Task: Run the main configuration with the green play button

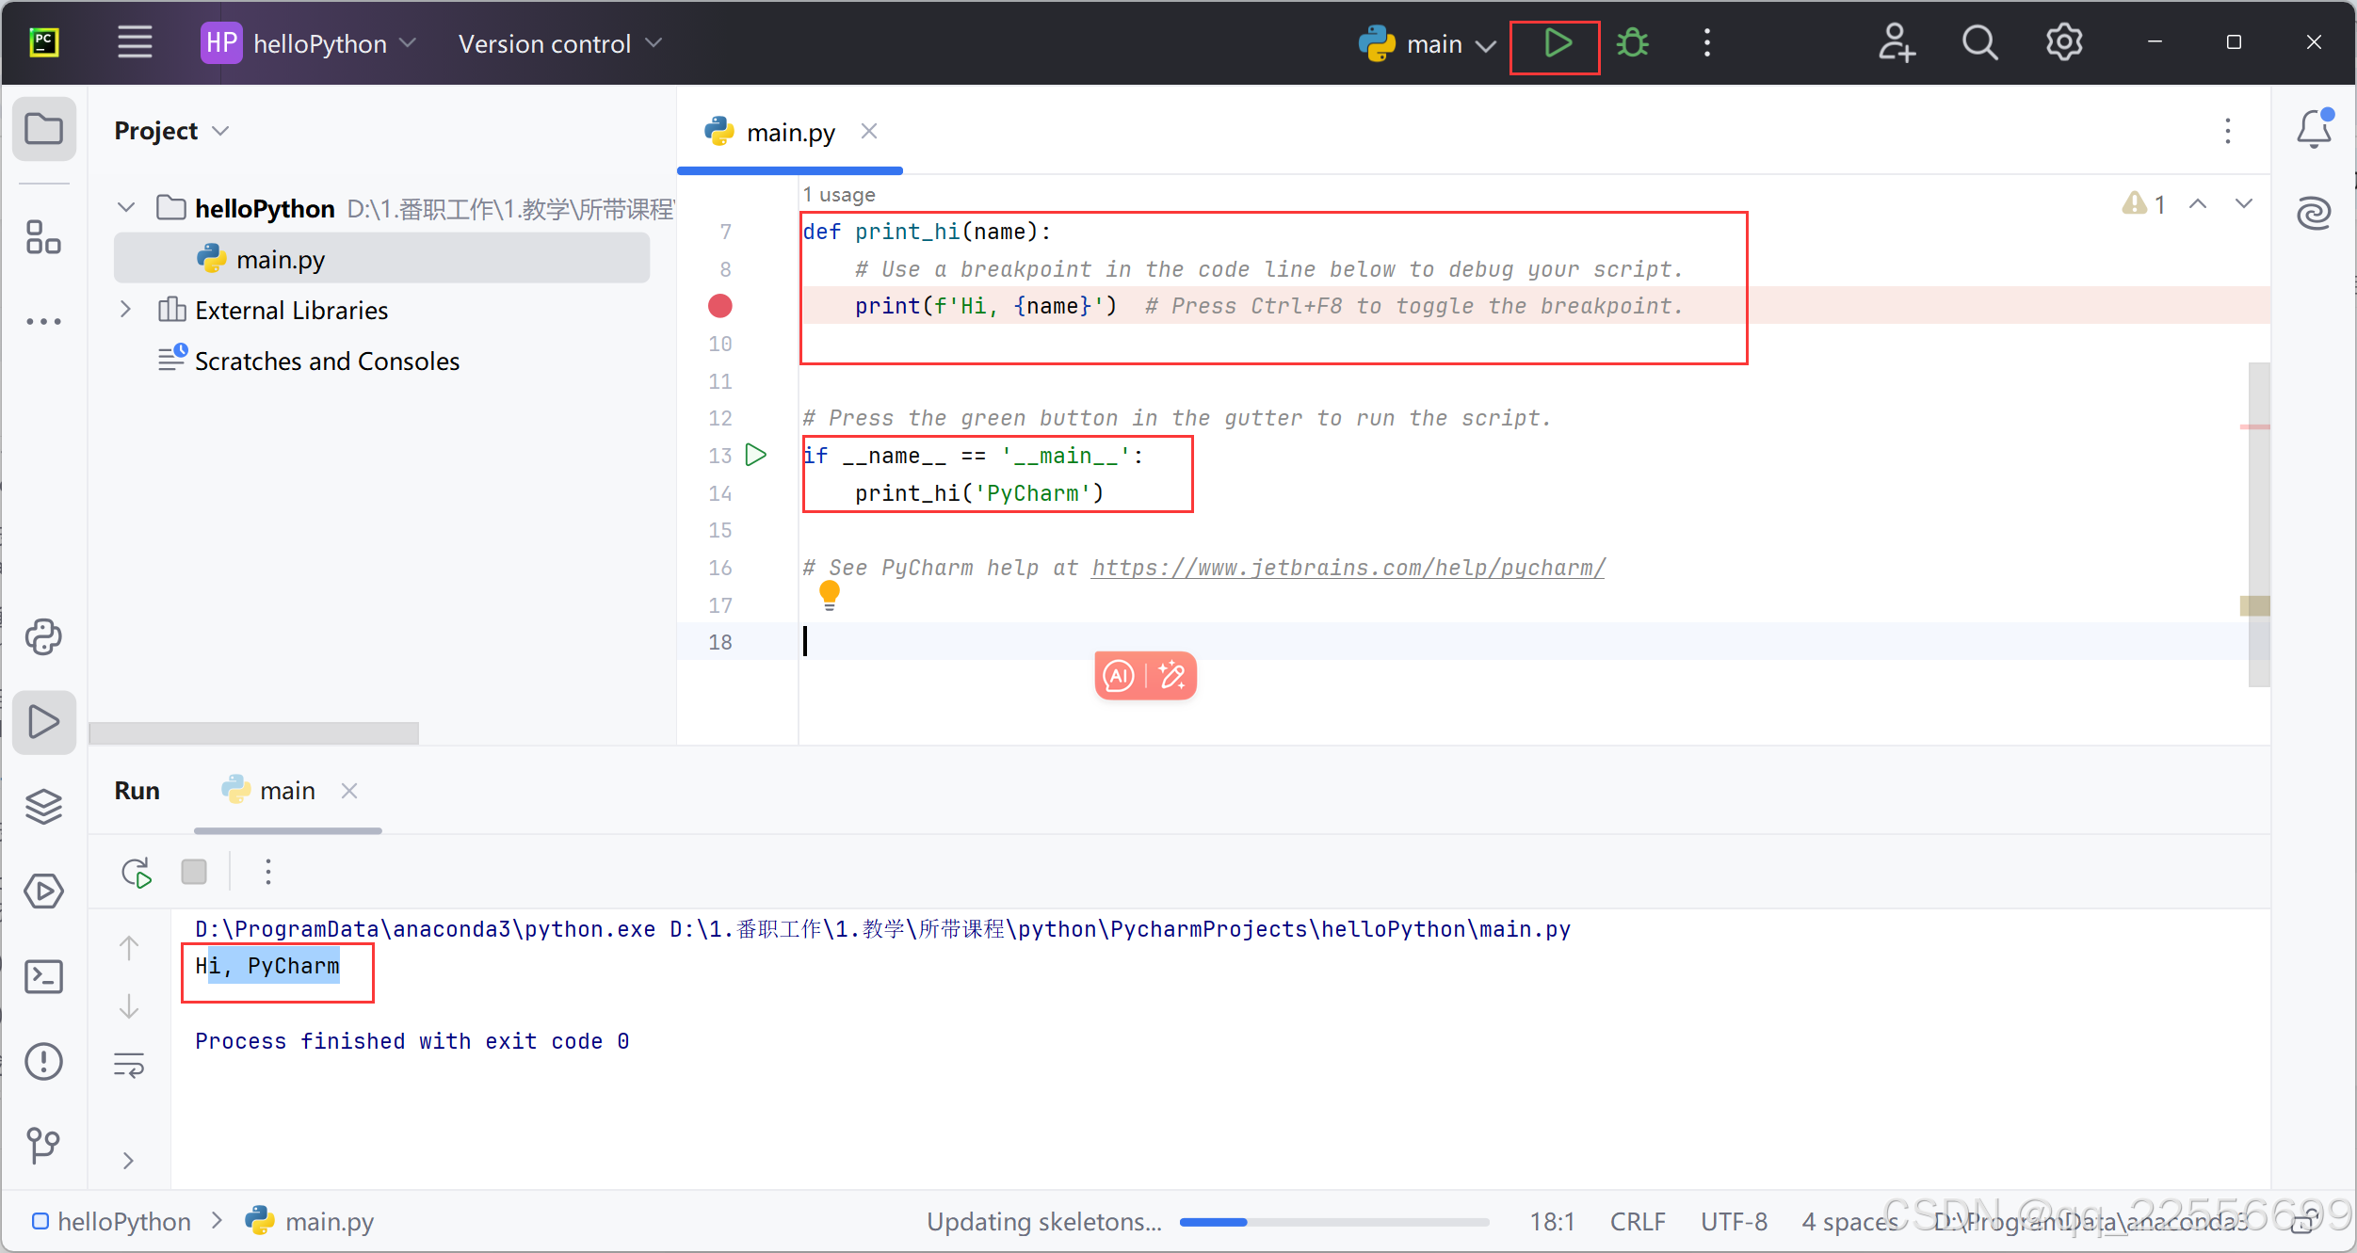Action: 1558,43
